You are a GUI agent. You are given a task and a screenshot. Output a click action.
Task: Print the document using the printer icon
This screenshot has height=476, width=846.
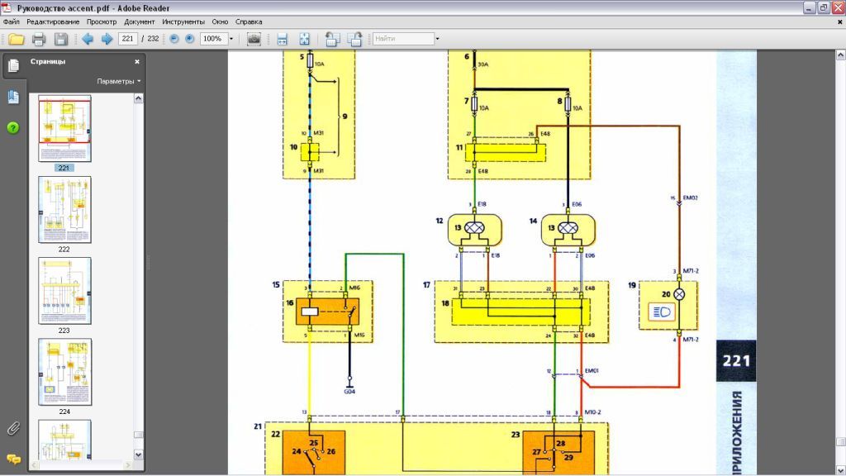tap(38, 39)
